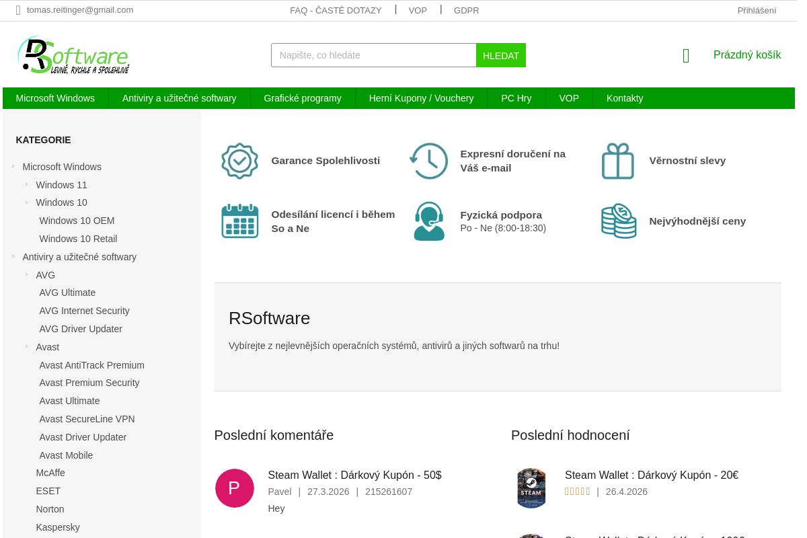Image resolution: width=807 pixels, height=538 pixels.
Task: Expand the AVG subcategory marker
Action: pos(26,275)
